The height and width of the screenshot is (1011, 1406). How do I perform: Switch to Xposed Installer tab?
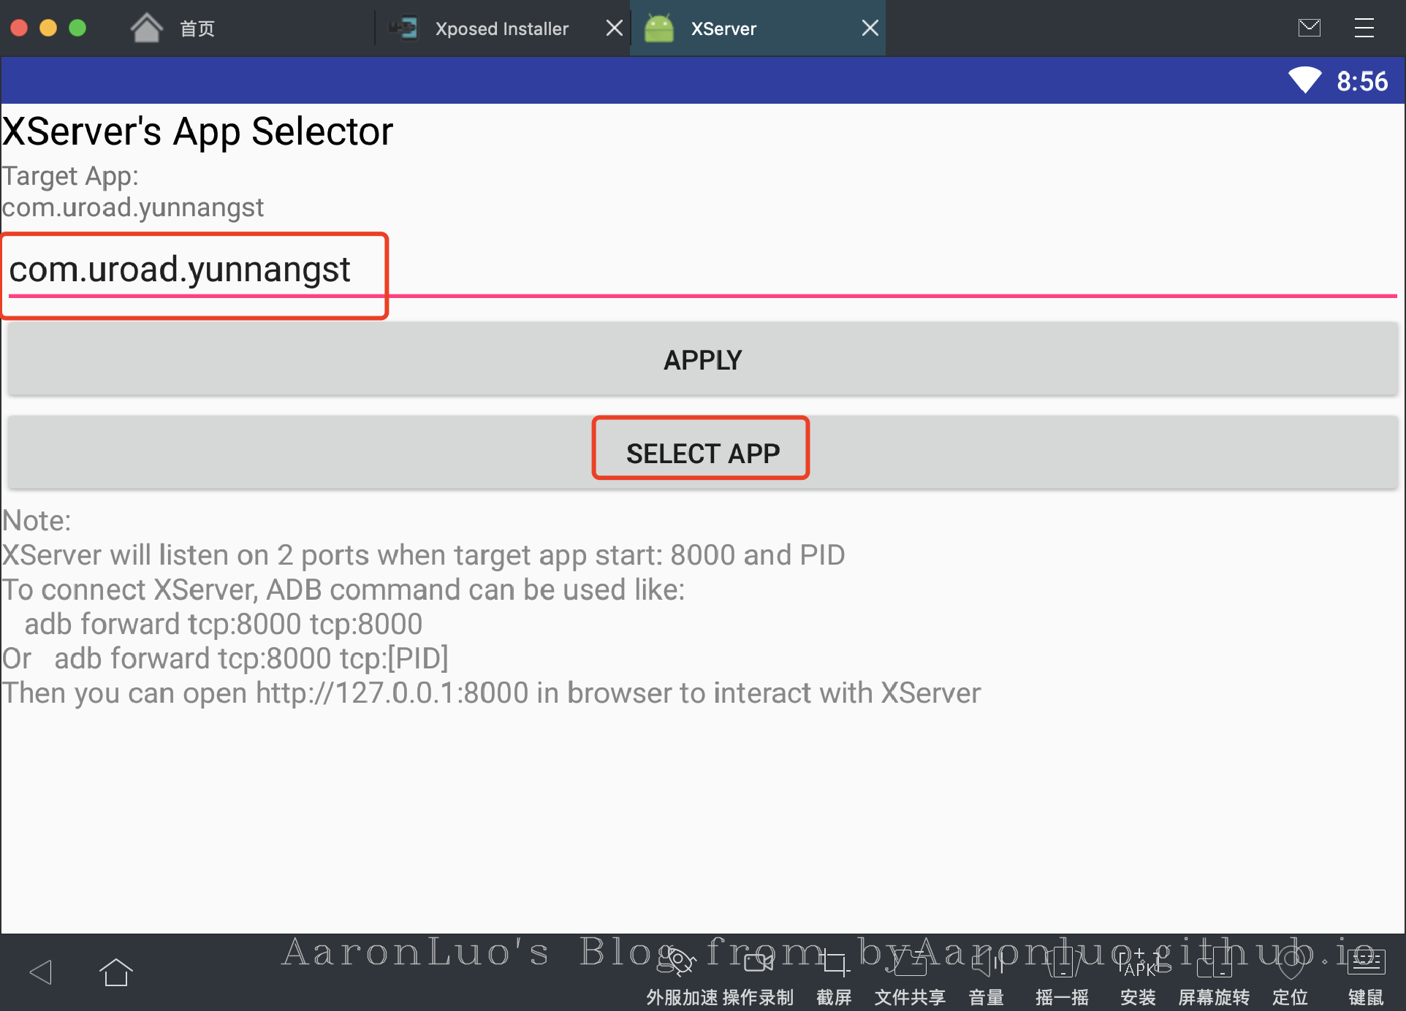pyautogui.click(x=501, y=28)
